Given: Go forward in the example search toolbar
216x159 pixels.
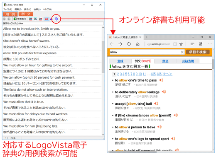Looking at the screenshot, I should pyautogui.click(x=9, y=19).
